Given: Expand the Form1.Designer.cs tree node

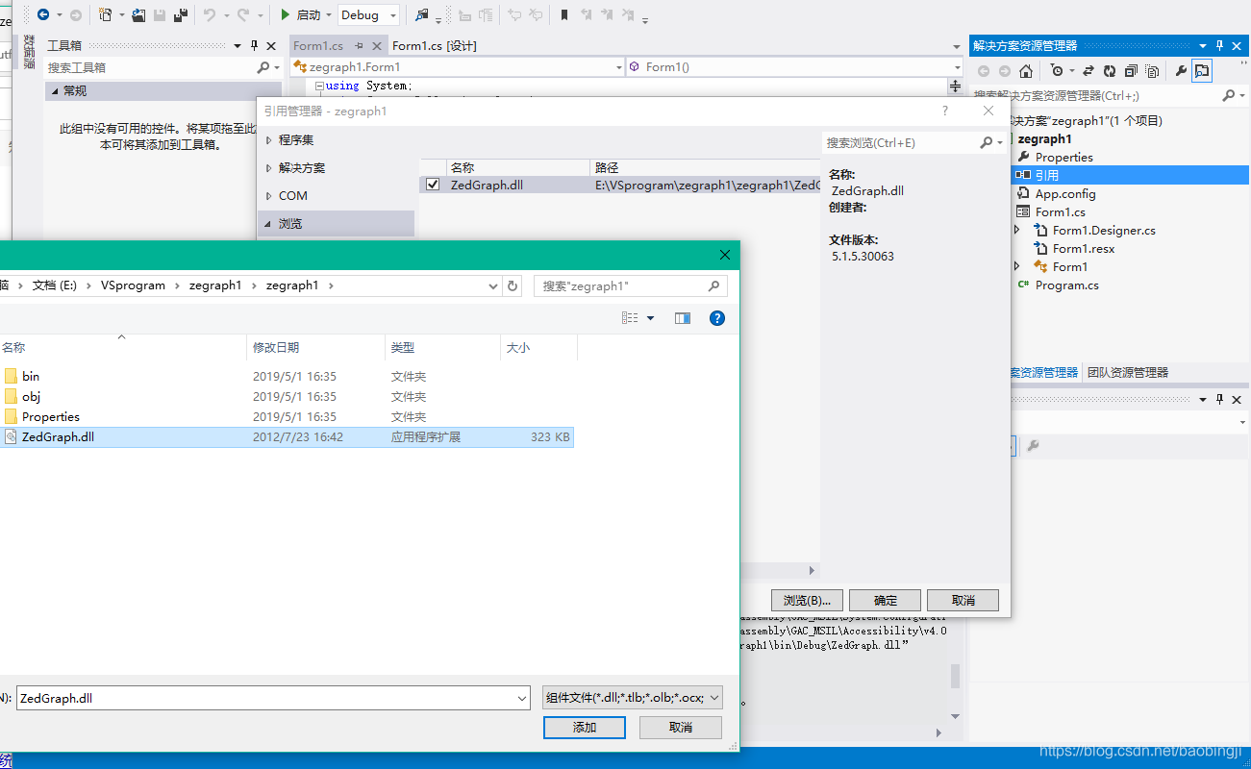Looking at the screenshot, I should [x=1017, y=230].
